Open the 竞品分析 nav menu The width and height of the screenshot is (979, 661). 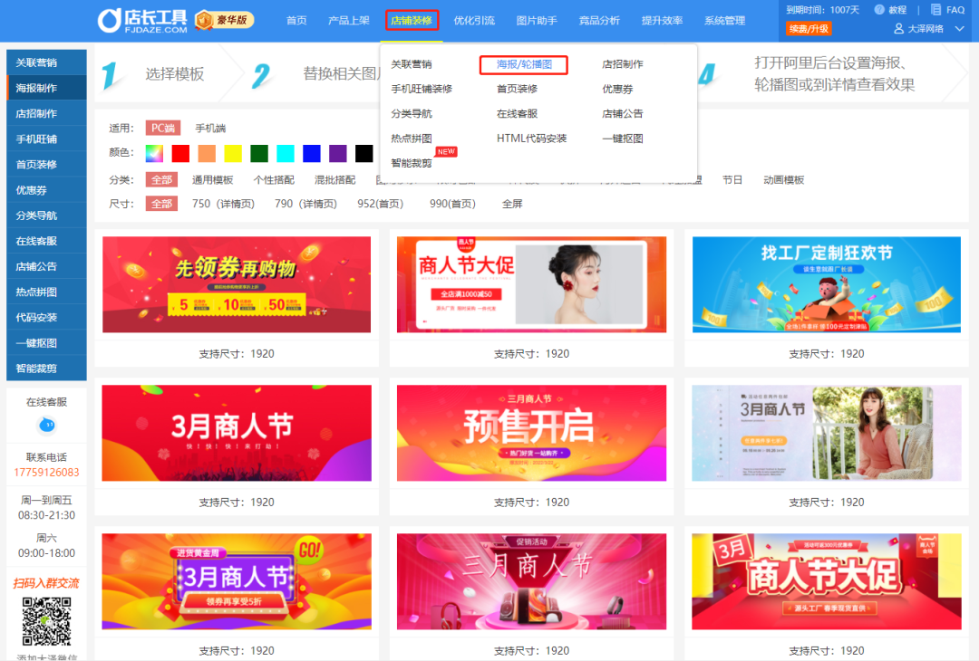pyautogui.click(x=599, y=21)
